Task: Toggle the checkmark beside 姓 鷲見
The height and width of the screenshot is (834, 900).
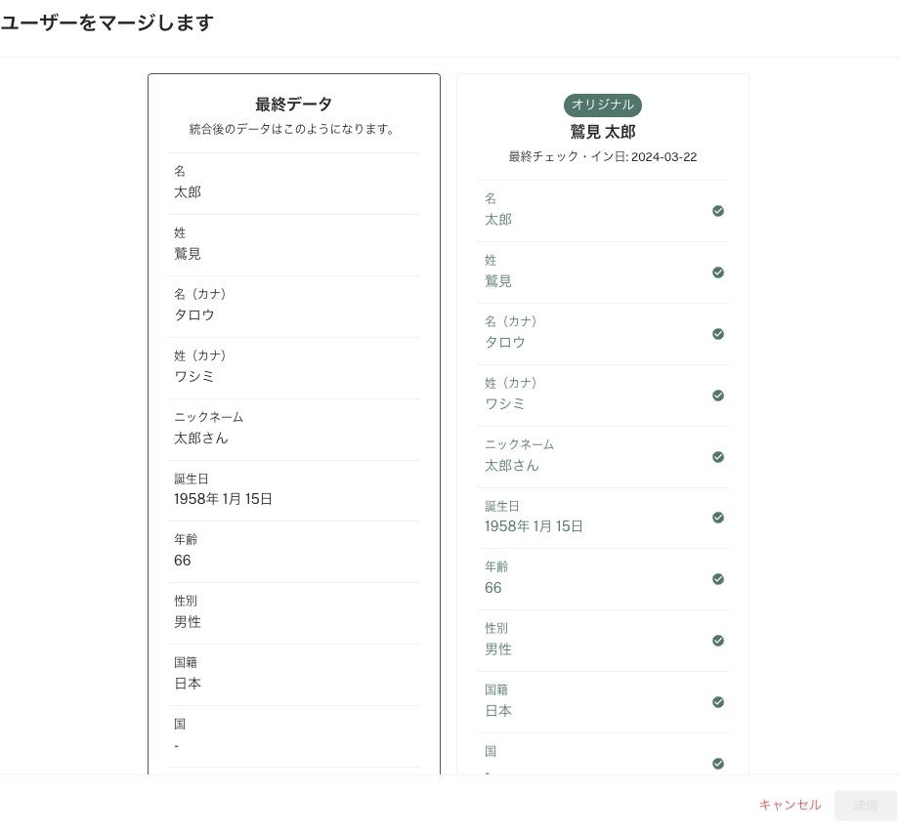Action: (718, 272)
